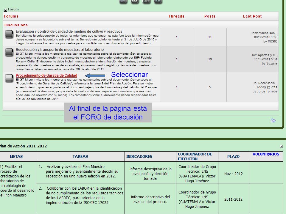Click the date '08/08/2010 1:06'
Screen dimensions: 286x214
pos(265,37)
